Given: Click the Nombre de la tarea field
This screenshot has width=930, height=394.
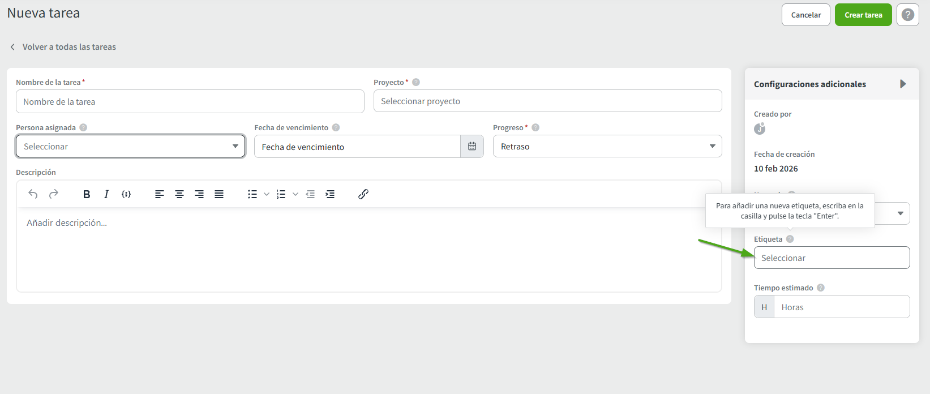Looking at the screenshot, I should [190, 102].
